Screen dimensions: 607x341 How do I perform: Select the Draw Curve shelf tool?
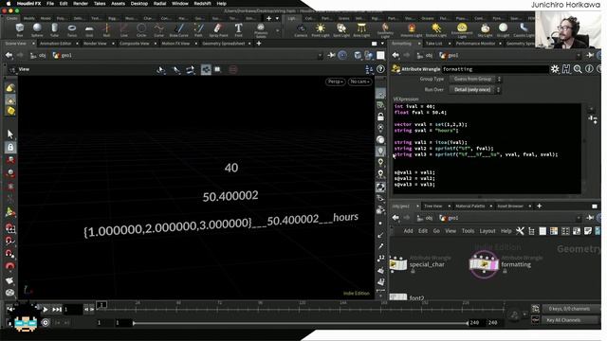179,29
